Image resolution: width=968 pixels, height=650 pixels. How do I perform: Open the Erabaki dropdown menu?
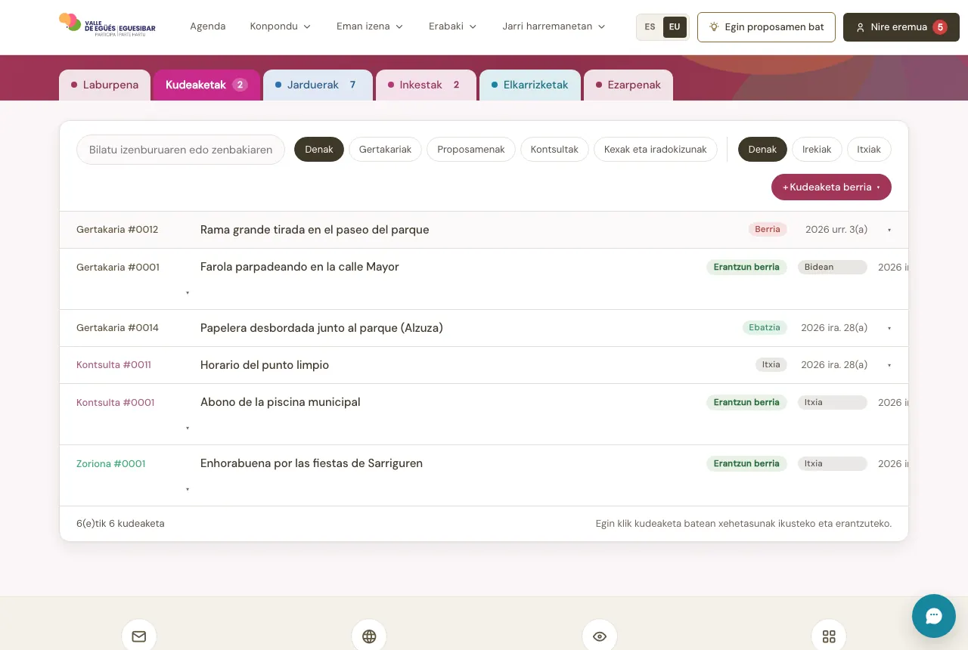[452, 26]
